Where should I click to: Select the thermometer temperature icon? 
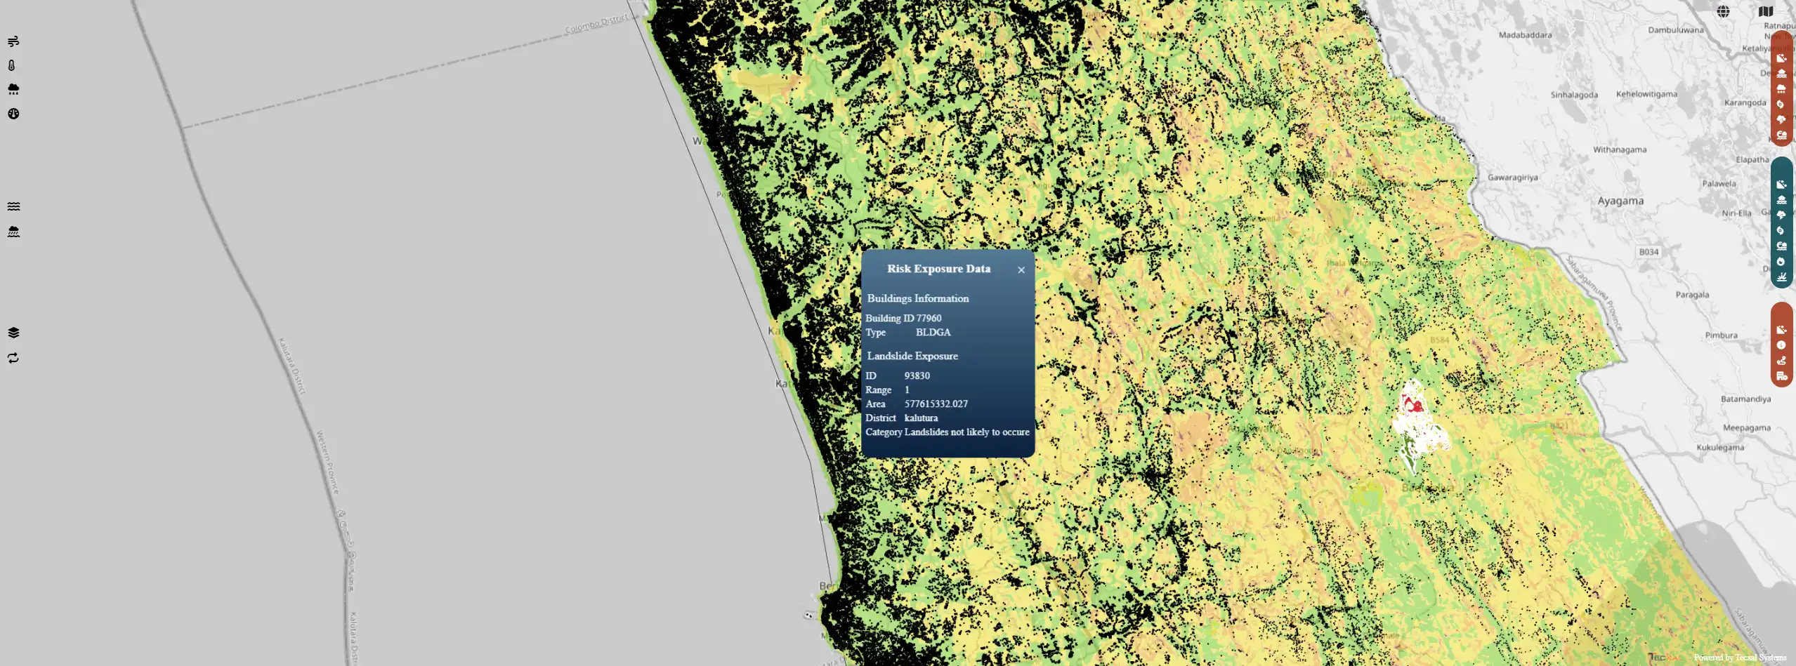click(12, 65)
